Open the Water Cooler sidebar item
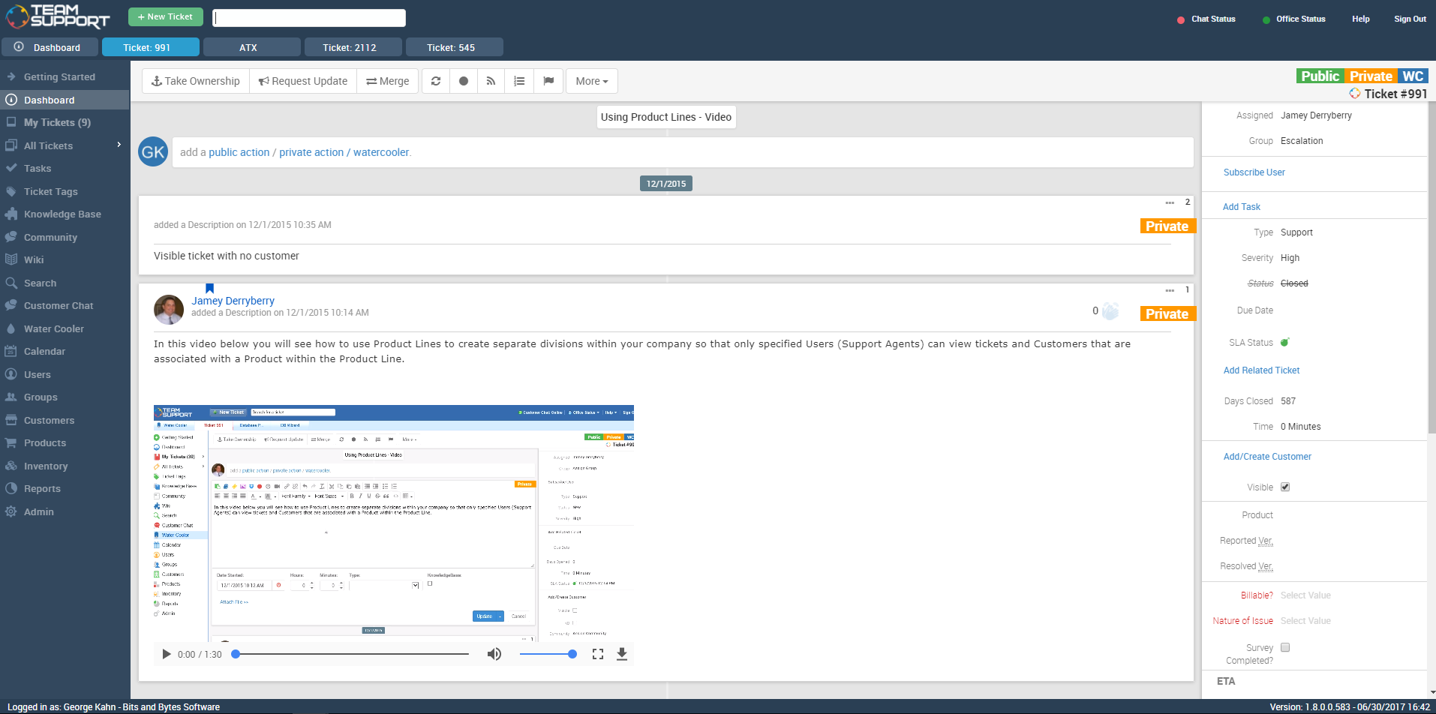The height and width of the screenshot is (714, 1436). (54, 328)
